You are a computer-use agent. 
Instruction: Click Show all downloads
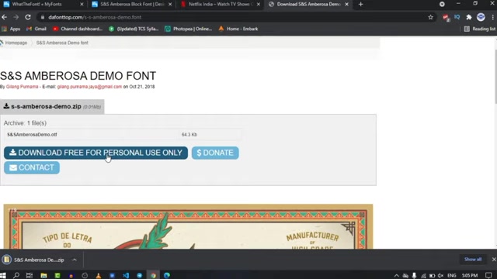(x=473, y=260)
